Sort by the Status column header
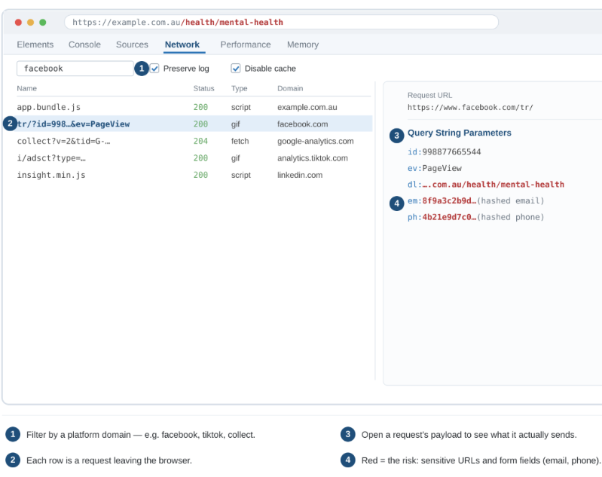 [x=203, y=88]
